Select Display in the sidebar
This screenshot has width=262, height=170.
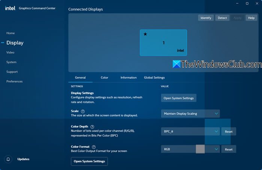coord(15,43)
